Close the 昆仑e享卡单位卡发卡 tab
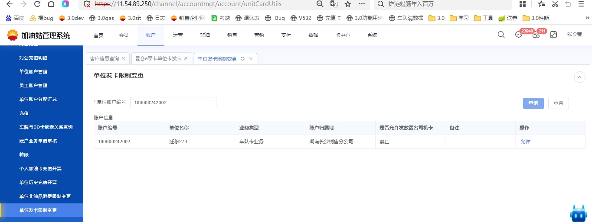This screenshot has width=592, height=222. coord(186,58)
